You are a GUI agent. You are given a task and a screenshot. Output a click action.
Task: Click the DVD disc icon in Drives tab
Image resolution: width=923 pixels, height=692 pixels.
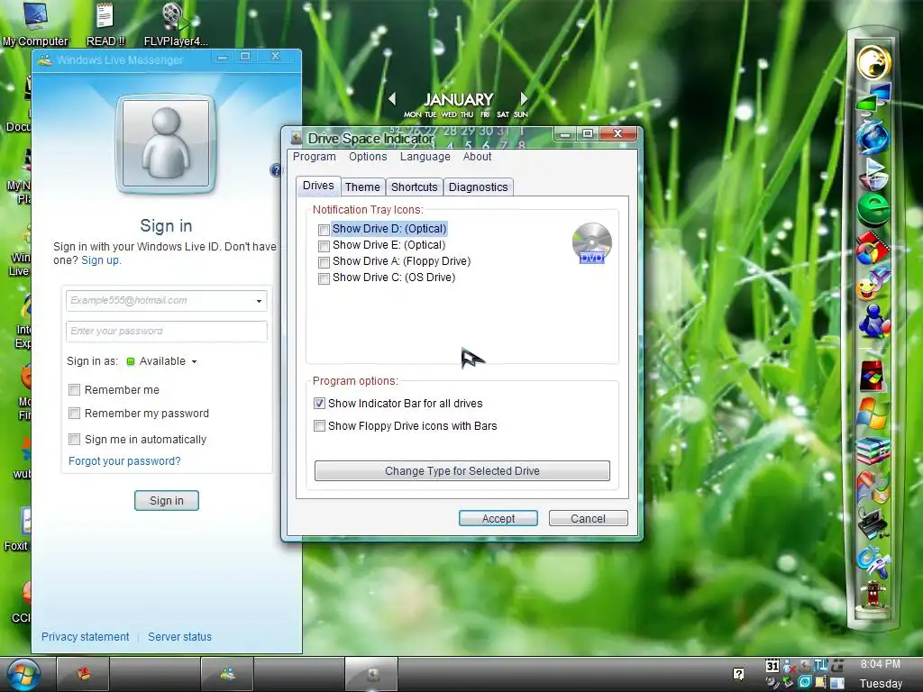tap(591, 242)
